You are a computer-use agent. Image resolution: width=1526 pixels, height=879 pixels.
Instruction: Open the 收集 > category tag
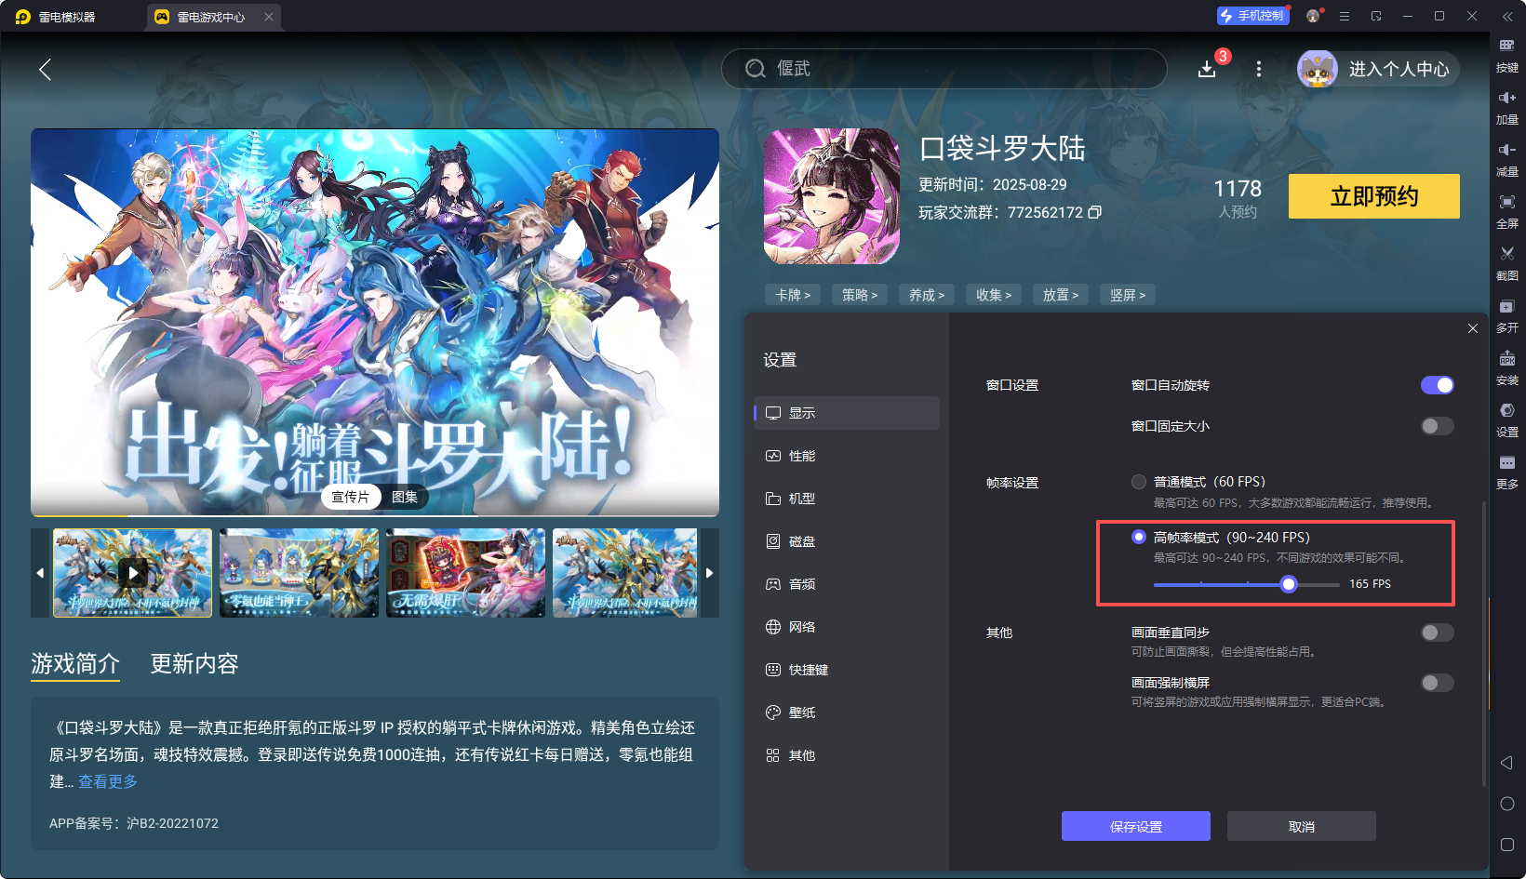994,295
